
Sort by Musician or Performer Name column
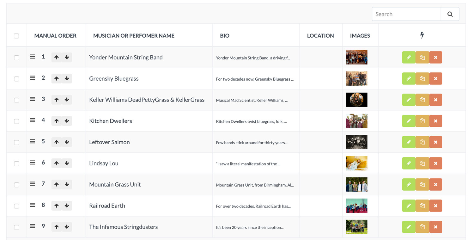click(x=134, y=36)
